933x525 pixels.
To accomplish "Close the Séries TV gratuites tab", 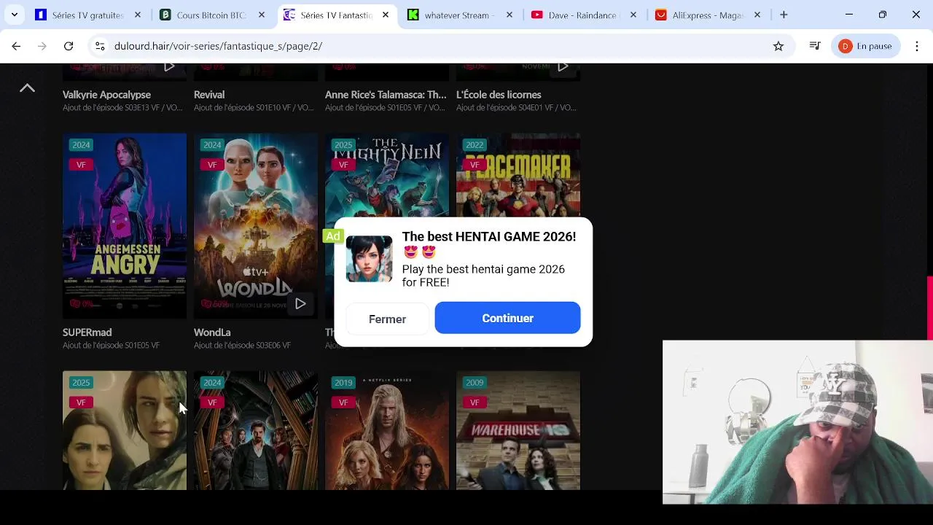I will click(x=138, y=15).
